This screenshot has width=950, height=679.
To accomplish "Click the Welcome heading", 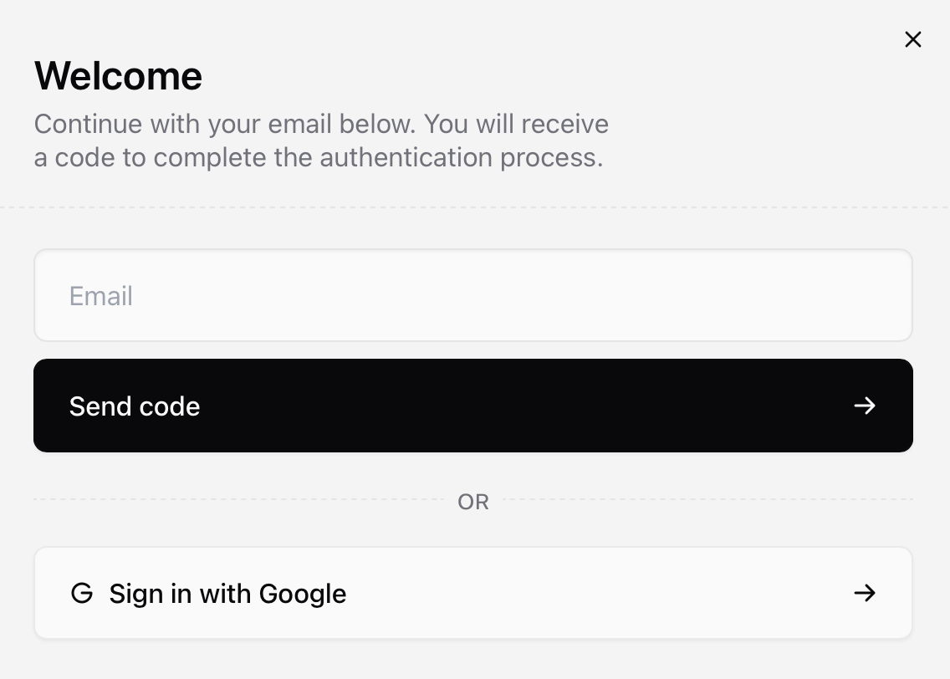I will click(x=118, y=75).
